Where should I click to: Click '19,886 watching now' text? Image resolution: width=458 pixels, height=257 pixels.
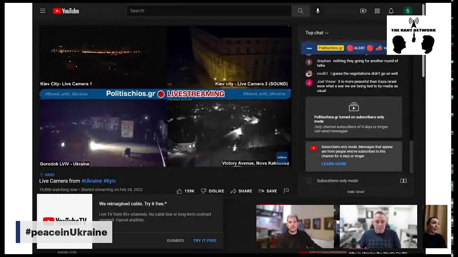coord(58,190)
